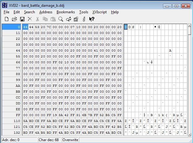Click address label EE in offset column
The image size is (193, 143).
tap(11, 109)
